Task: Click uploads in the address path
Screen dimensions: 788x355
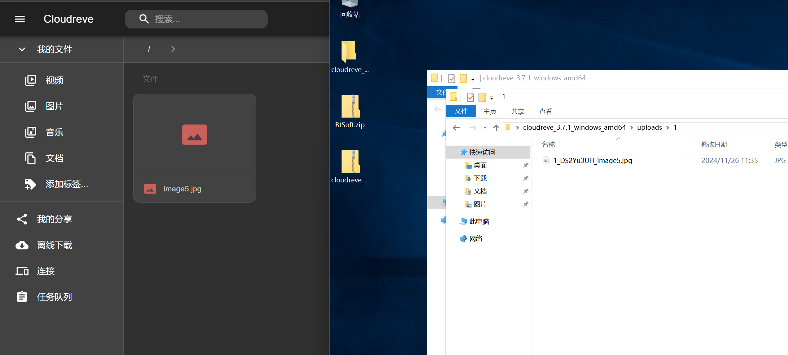Action: 649,128
